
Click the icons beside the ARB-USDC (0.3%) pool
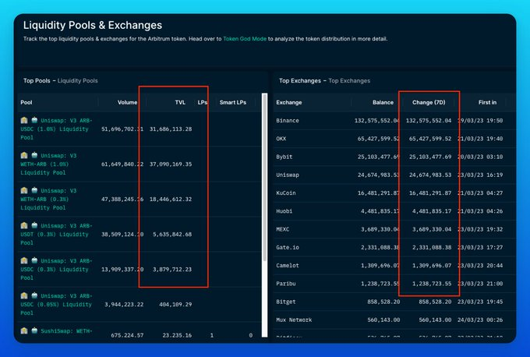[x=29, y=260]
